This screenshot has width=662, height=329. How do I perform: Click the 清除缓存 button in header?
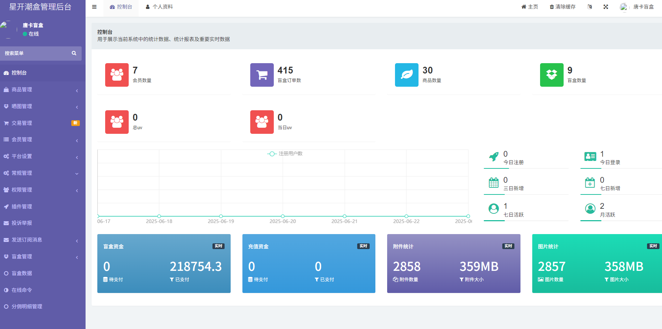(x=563, y=7)
